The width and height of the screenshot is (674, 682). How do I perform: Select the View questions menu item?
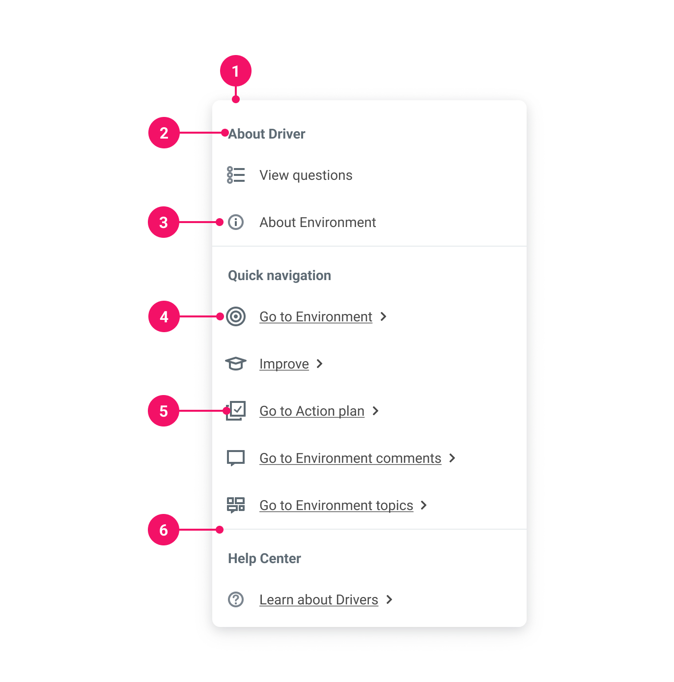pos(306,175)
